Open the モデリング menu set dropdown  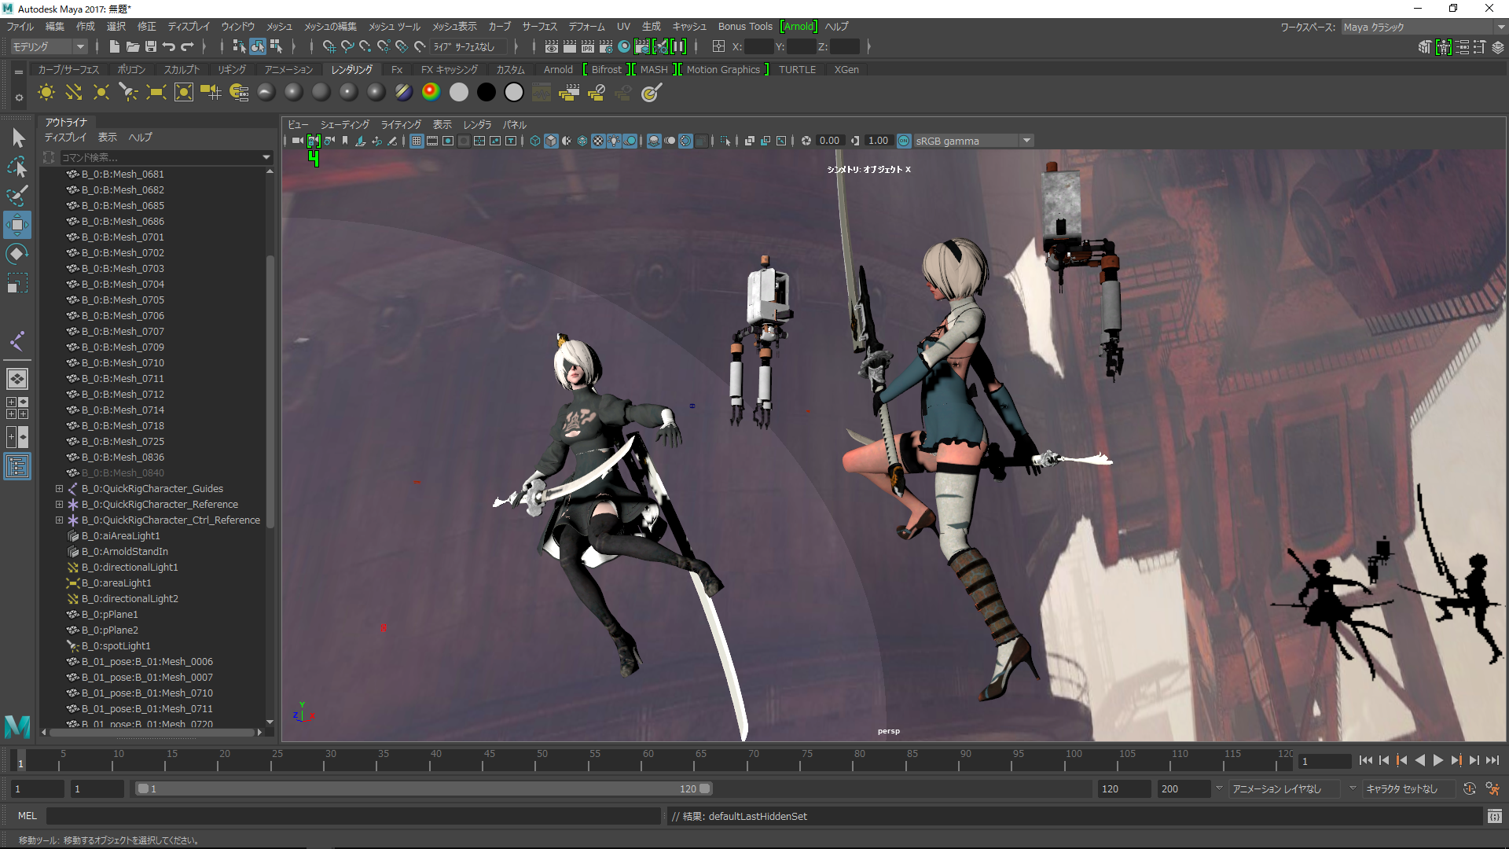pyautogui.click(x=49, y=47)
